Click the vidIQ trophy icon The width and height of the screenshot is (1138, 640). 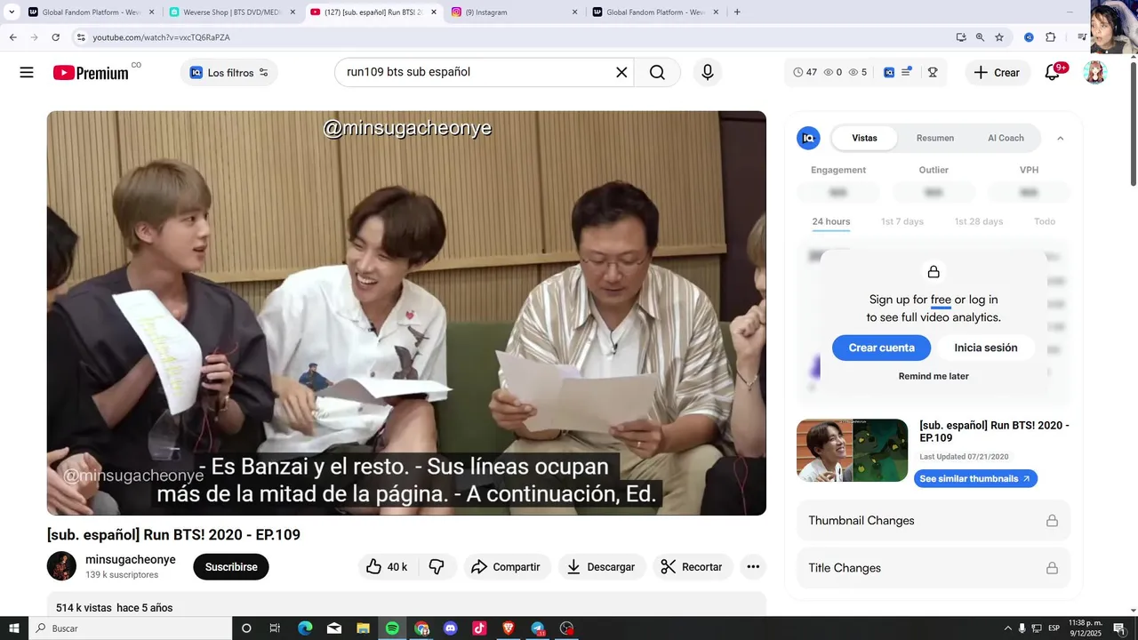[933, 73]
